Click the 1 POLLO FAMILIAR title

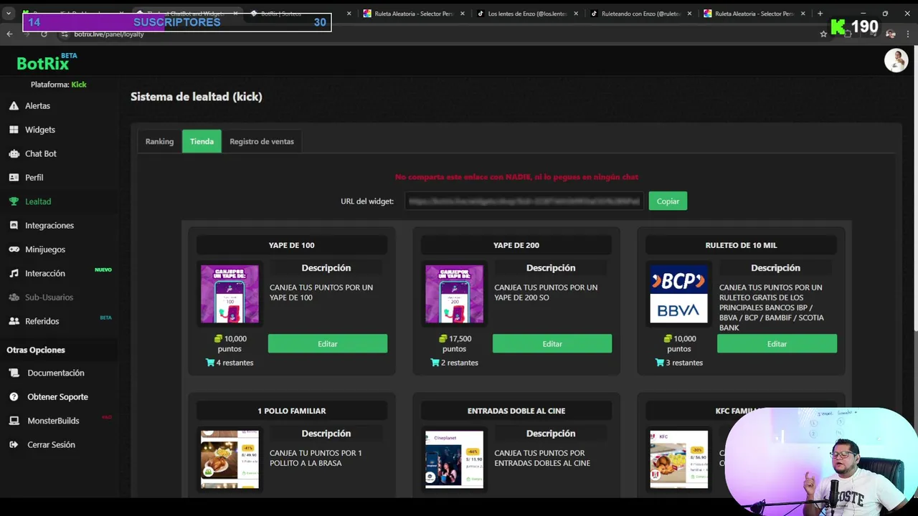pos(292,411)
